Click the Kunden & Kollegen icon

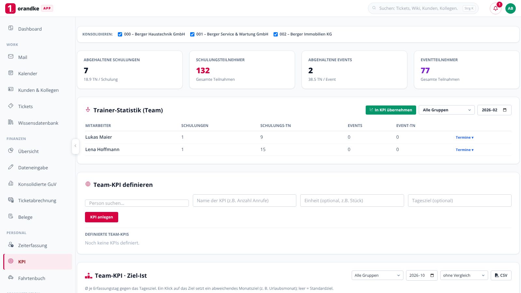[11, 89]
